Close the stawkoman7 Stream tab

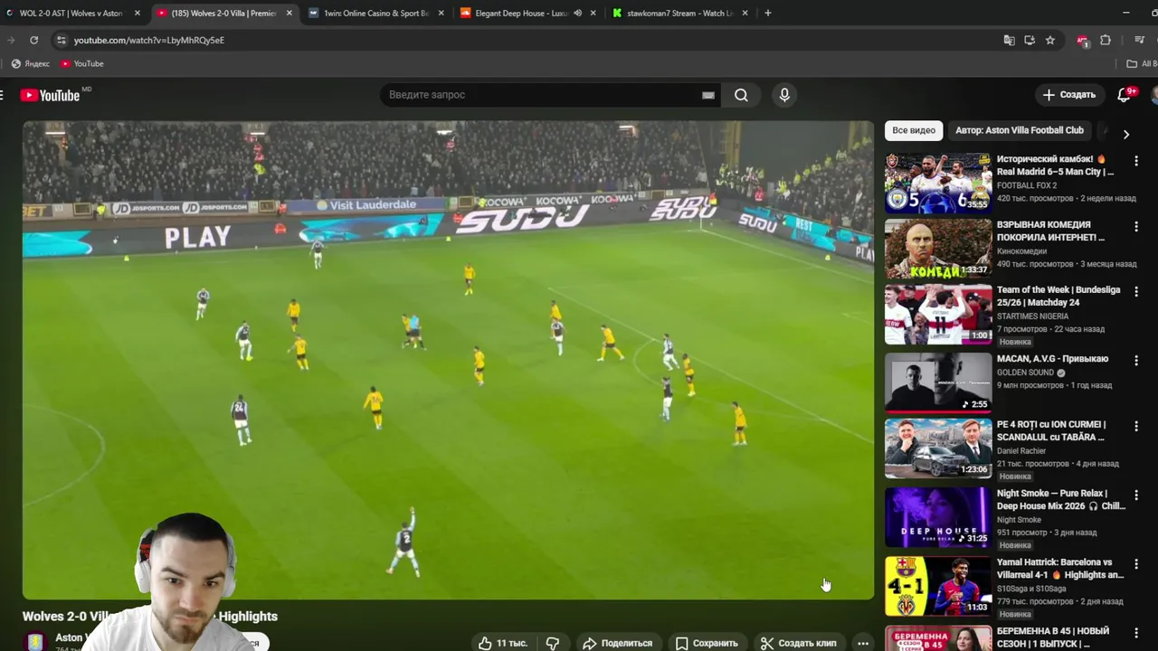click(x=745, y=13)
